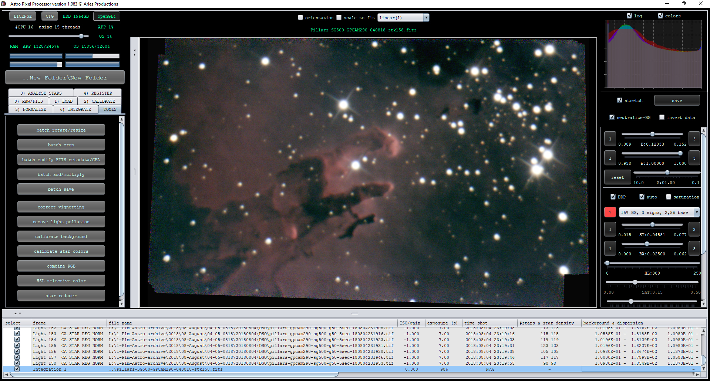This screenshot has width=710, height=381.
Task: Launch the remove light pollution tool
Action: (x=61, y=221)
